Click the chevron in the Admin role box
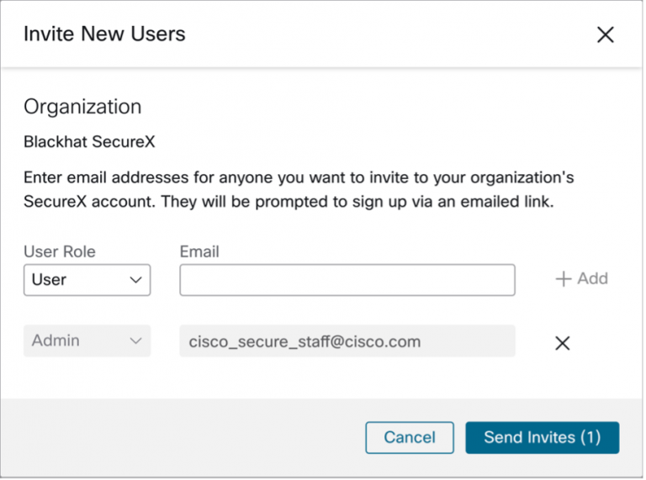 (x=135, y=341)
